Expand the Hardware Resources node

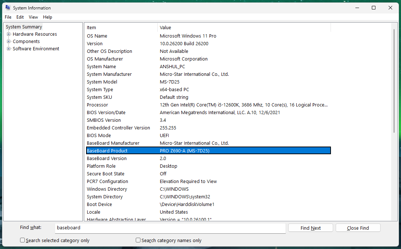(x=9, y=34)
